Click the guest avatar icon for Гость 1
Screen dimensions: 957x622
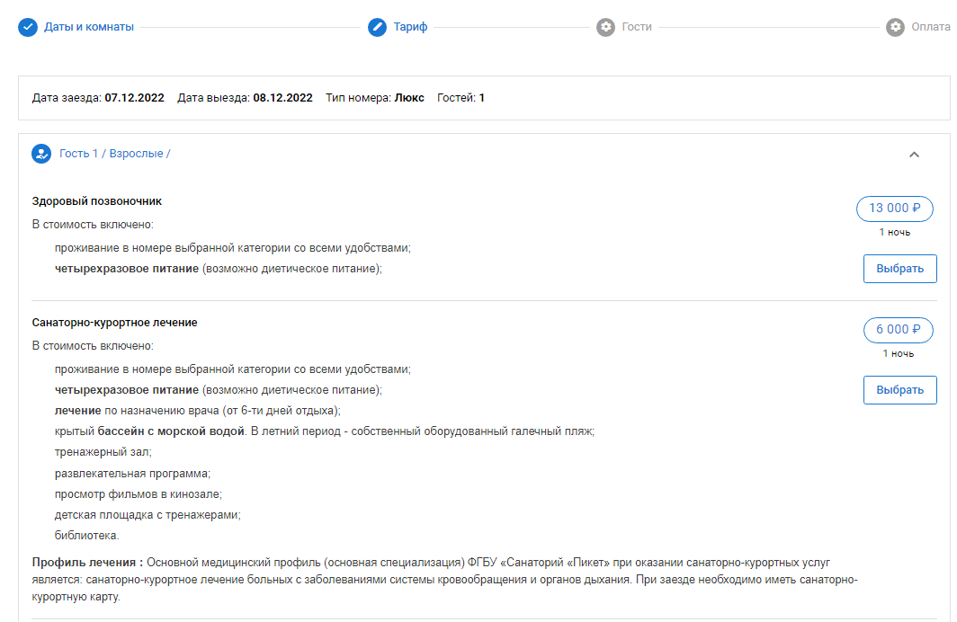(41, 154)
